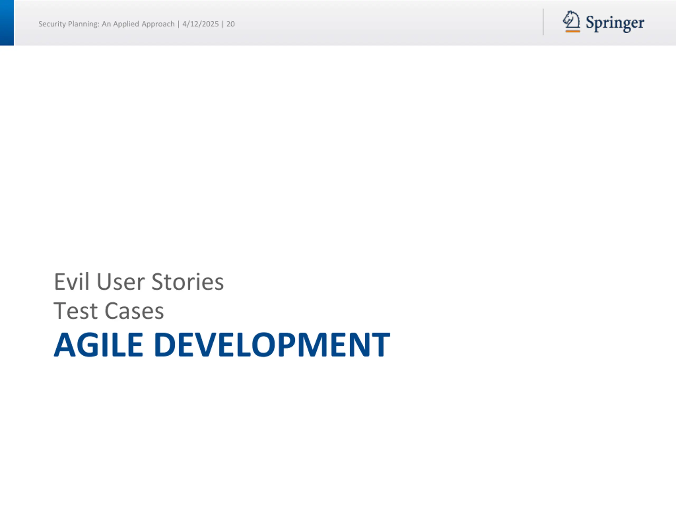
Task: Click the 'AGILE DEVELOPMENT' title
Action: [x=222, y=344]
